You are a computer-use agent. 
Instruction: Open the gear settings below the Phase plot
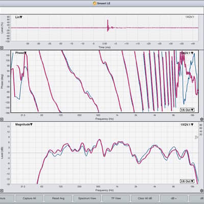[202, 119]
